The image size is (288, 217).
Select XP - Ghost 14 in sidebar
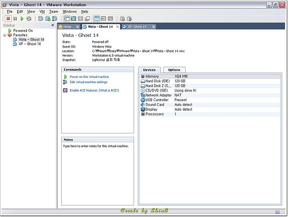[x=29, y=44]
